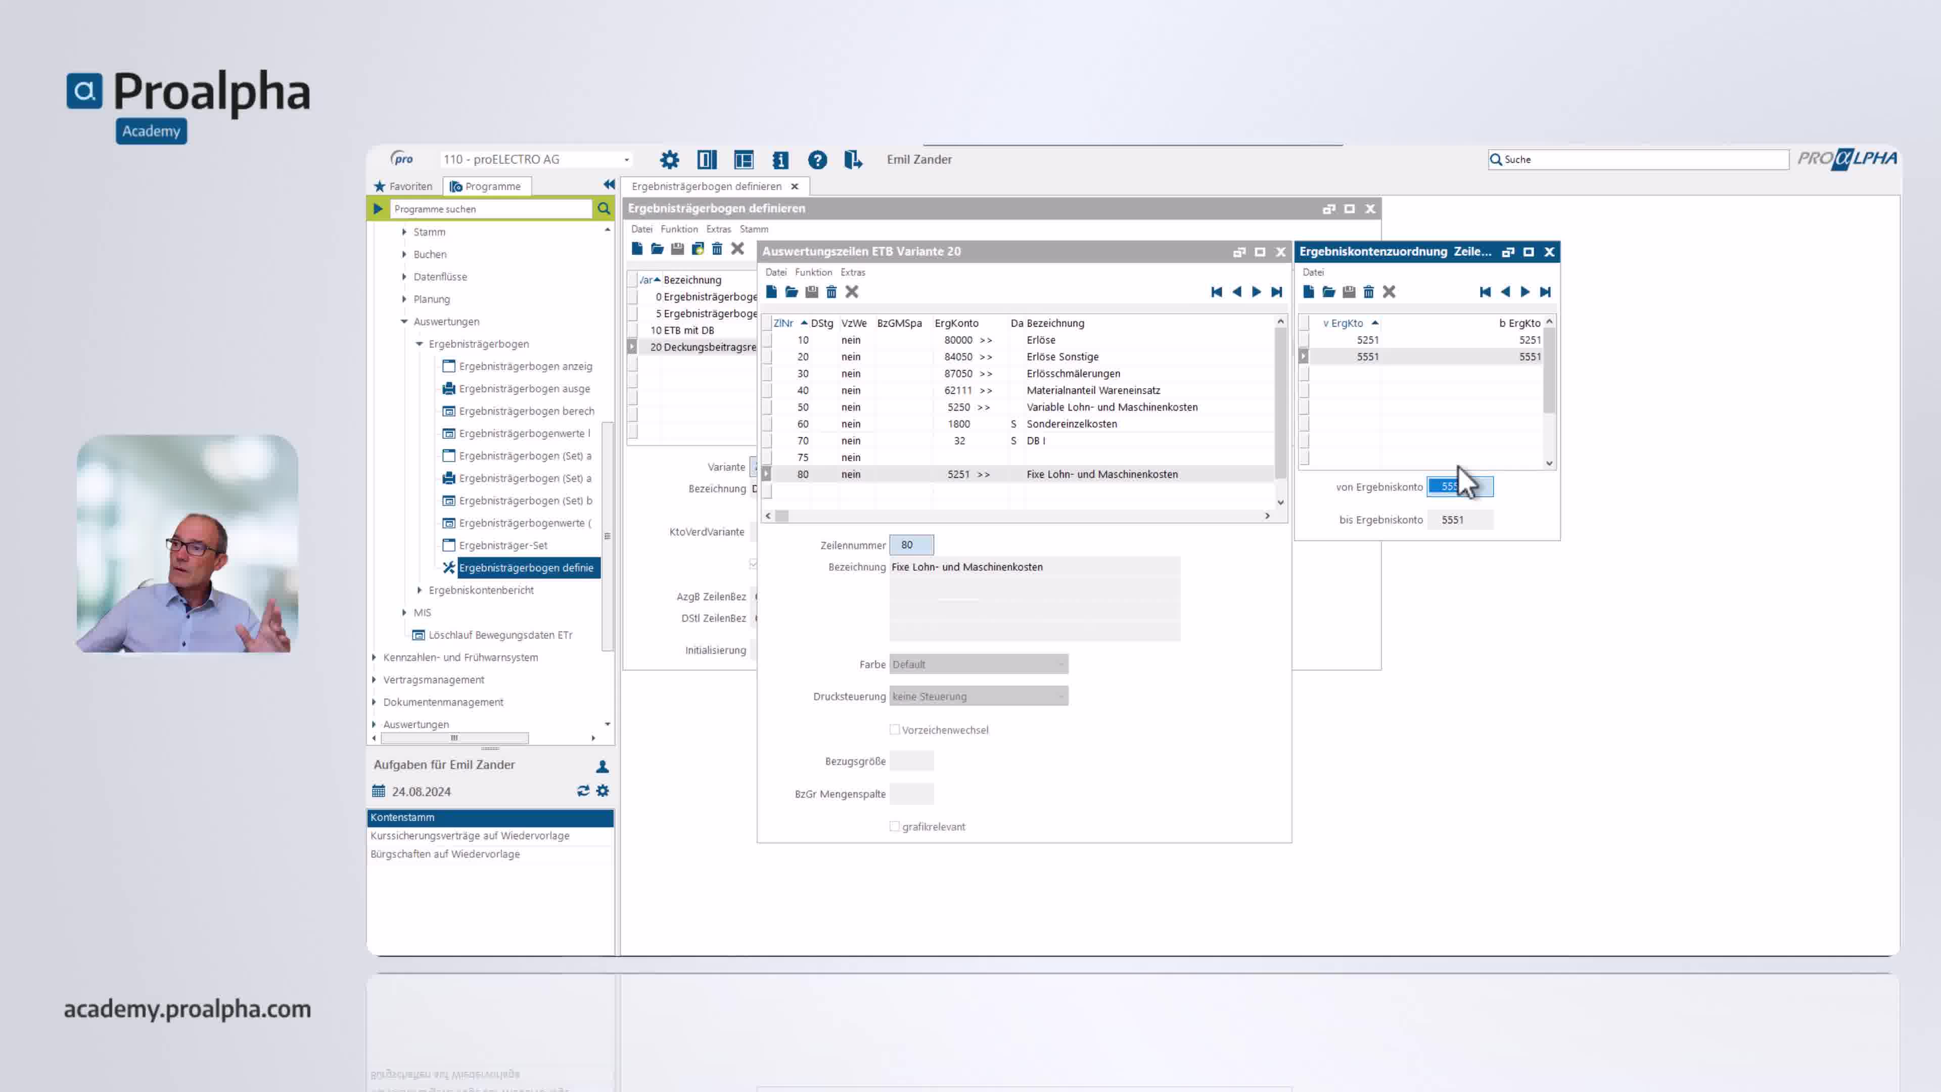The image size is (1941, 1092).
Task: Open the help question mark icon
Action: [x=817, y=160]
